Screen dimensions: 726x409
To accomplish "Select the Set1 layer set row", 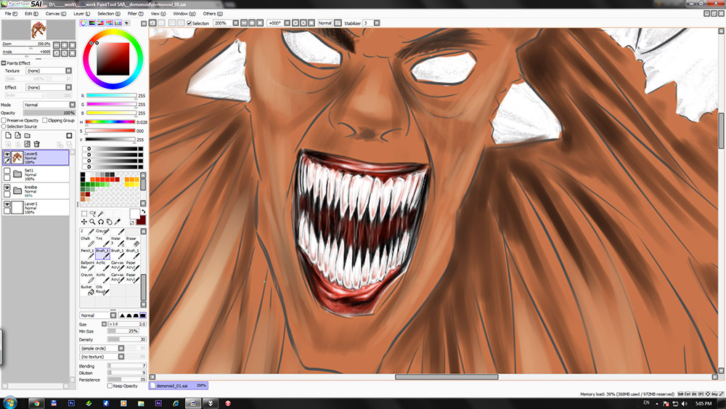I will 36,174.
